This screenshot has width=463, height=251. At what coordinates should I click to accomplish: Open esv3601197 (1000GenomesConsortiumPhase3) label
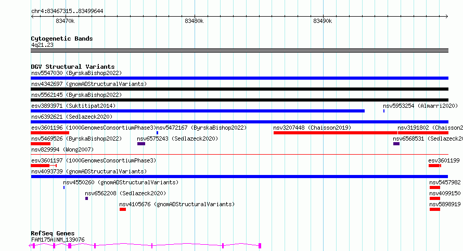(x=94, y=160)
